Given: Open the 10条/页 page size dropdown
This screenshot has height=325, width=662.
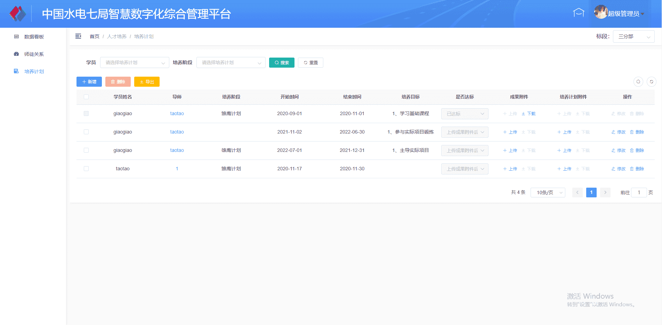Looking at the screenshot, I should (548, 193).
